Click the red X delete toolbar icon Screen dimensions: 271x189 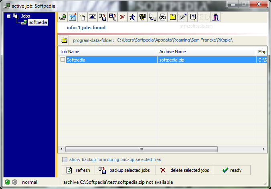pos(123,17)
